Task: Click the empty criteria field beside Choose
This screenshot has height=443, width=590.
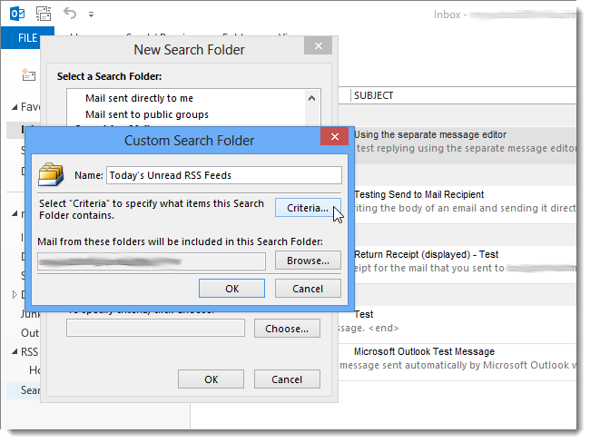Action: [x=155, y=329]
